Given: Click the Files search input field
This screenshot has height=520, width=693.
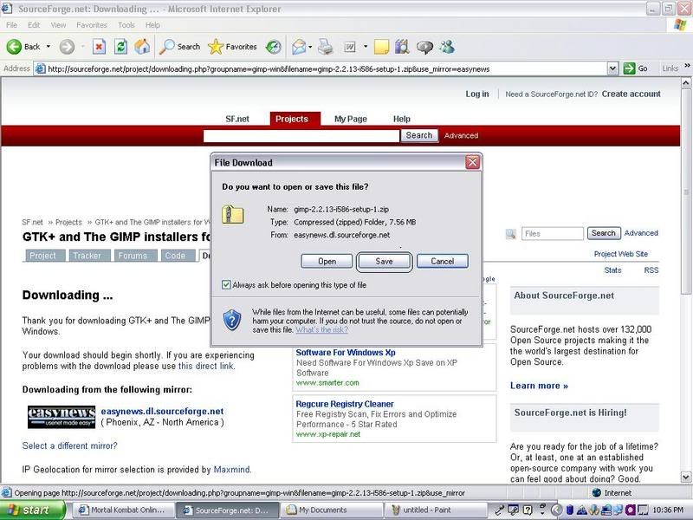Looking at the screenshot, I should coord(553,233).
